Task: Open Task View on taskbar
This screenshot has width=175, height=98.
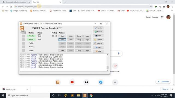Action: click(59, 96)
